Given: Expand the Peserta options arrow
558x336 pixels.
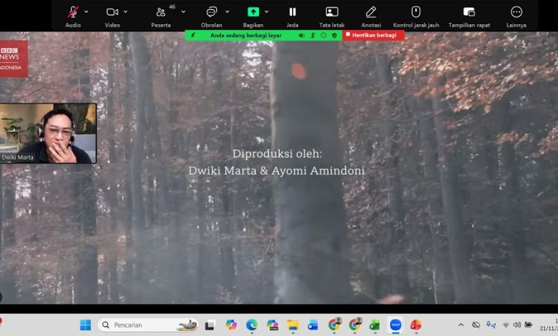Looking at the screenshot, I should [183, 11].
